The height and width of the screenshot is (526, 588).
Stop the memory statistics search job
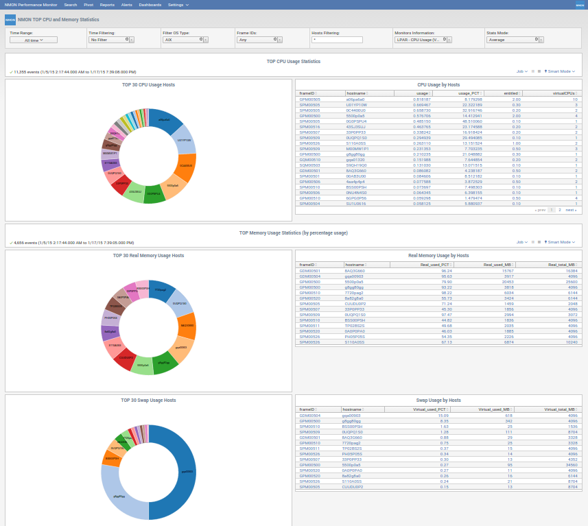pyautogui.click(x=539, y=242)
